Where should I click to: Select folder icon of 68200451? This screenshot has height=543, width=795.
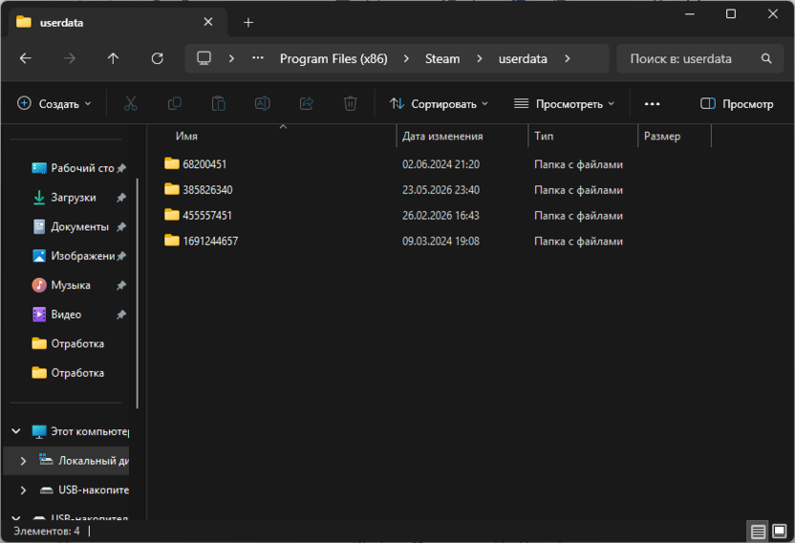click(x=172, y=163)
